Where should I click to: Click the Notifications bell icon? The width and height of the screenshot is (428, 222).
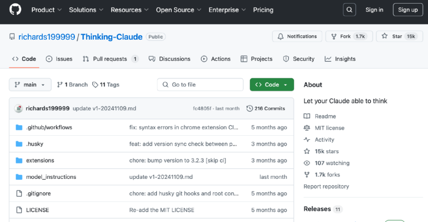coord(280,36)
